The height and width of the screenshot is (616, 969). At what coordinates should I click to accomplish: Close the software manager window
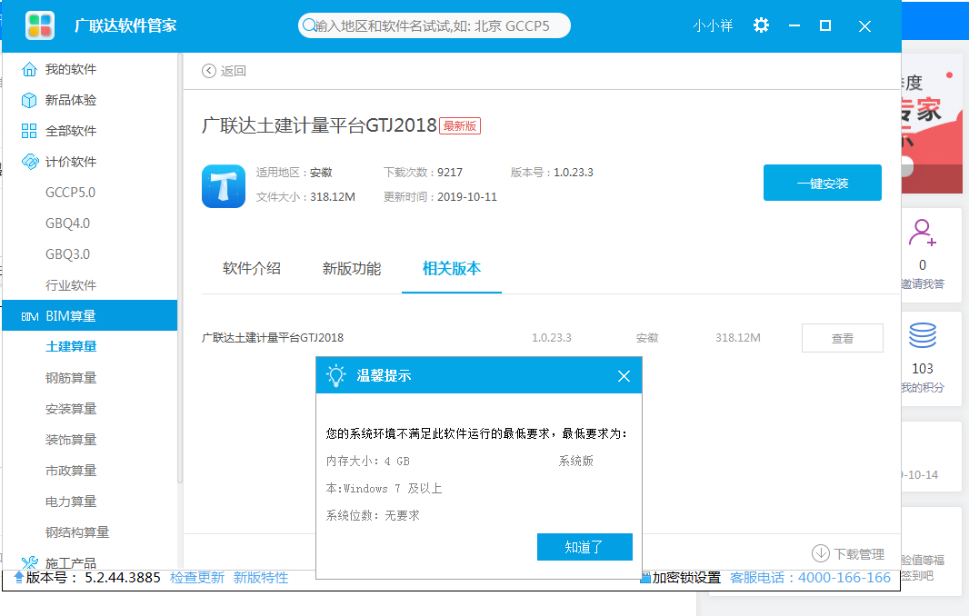864,26
